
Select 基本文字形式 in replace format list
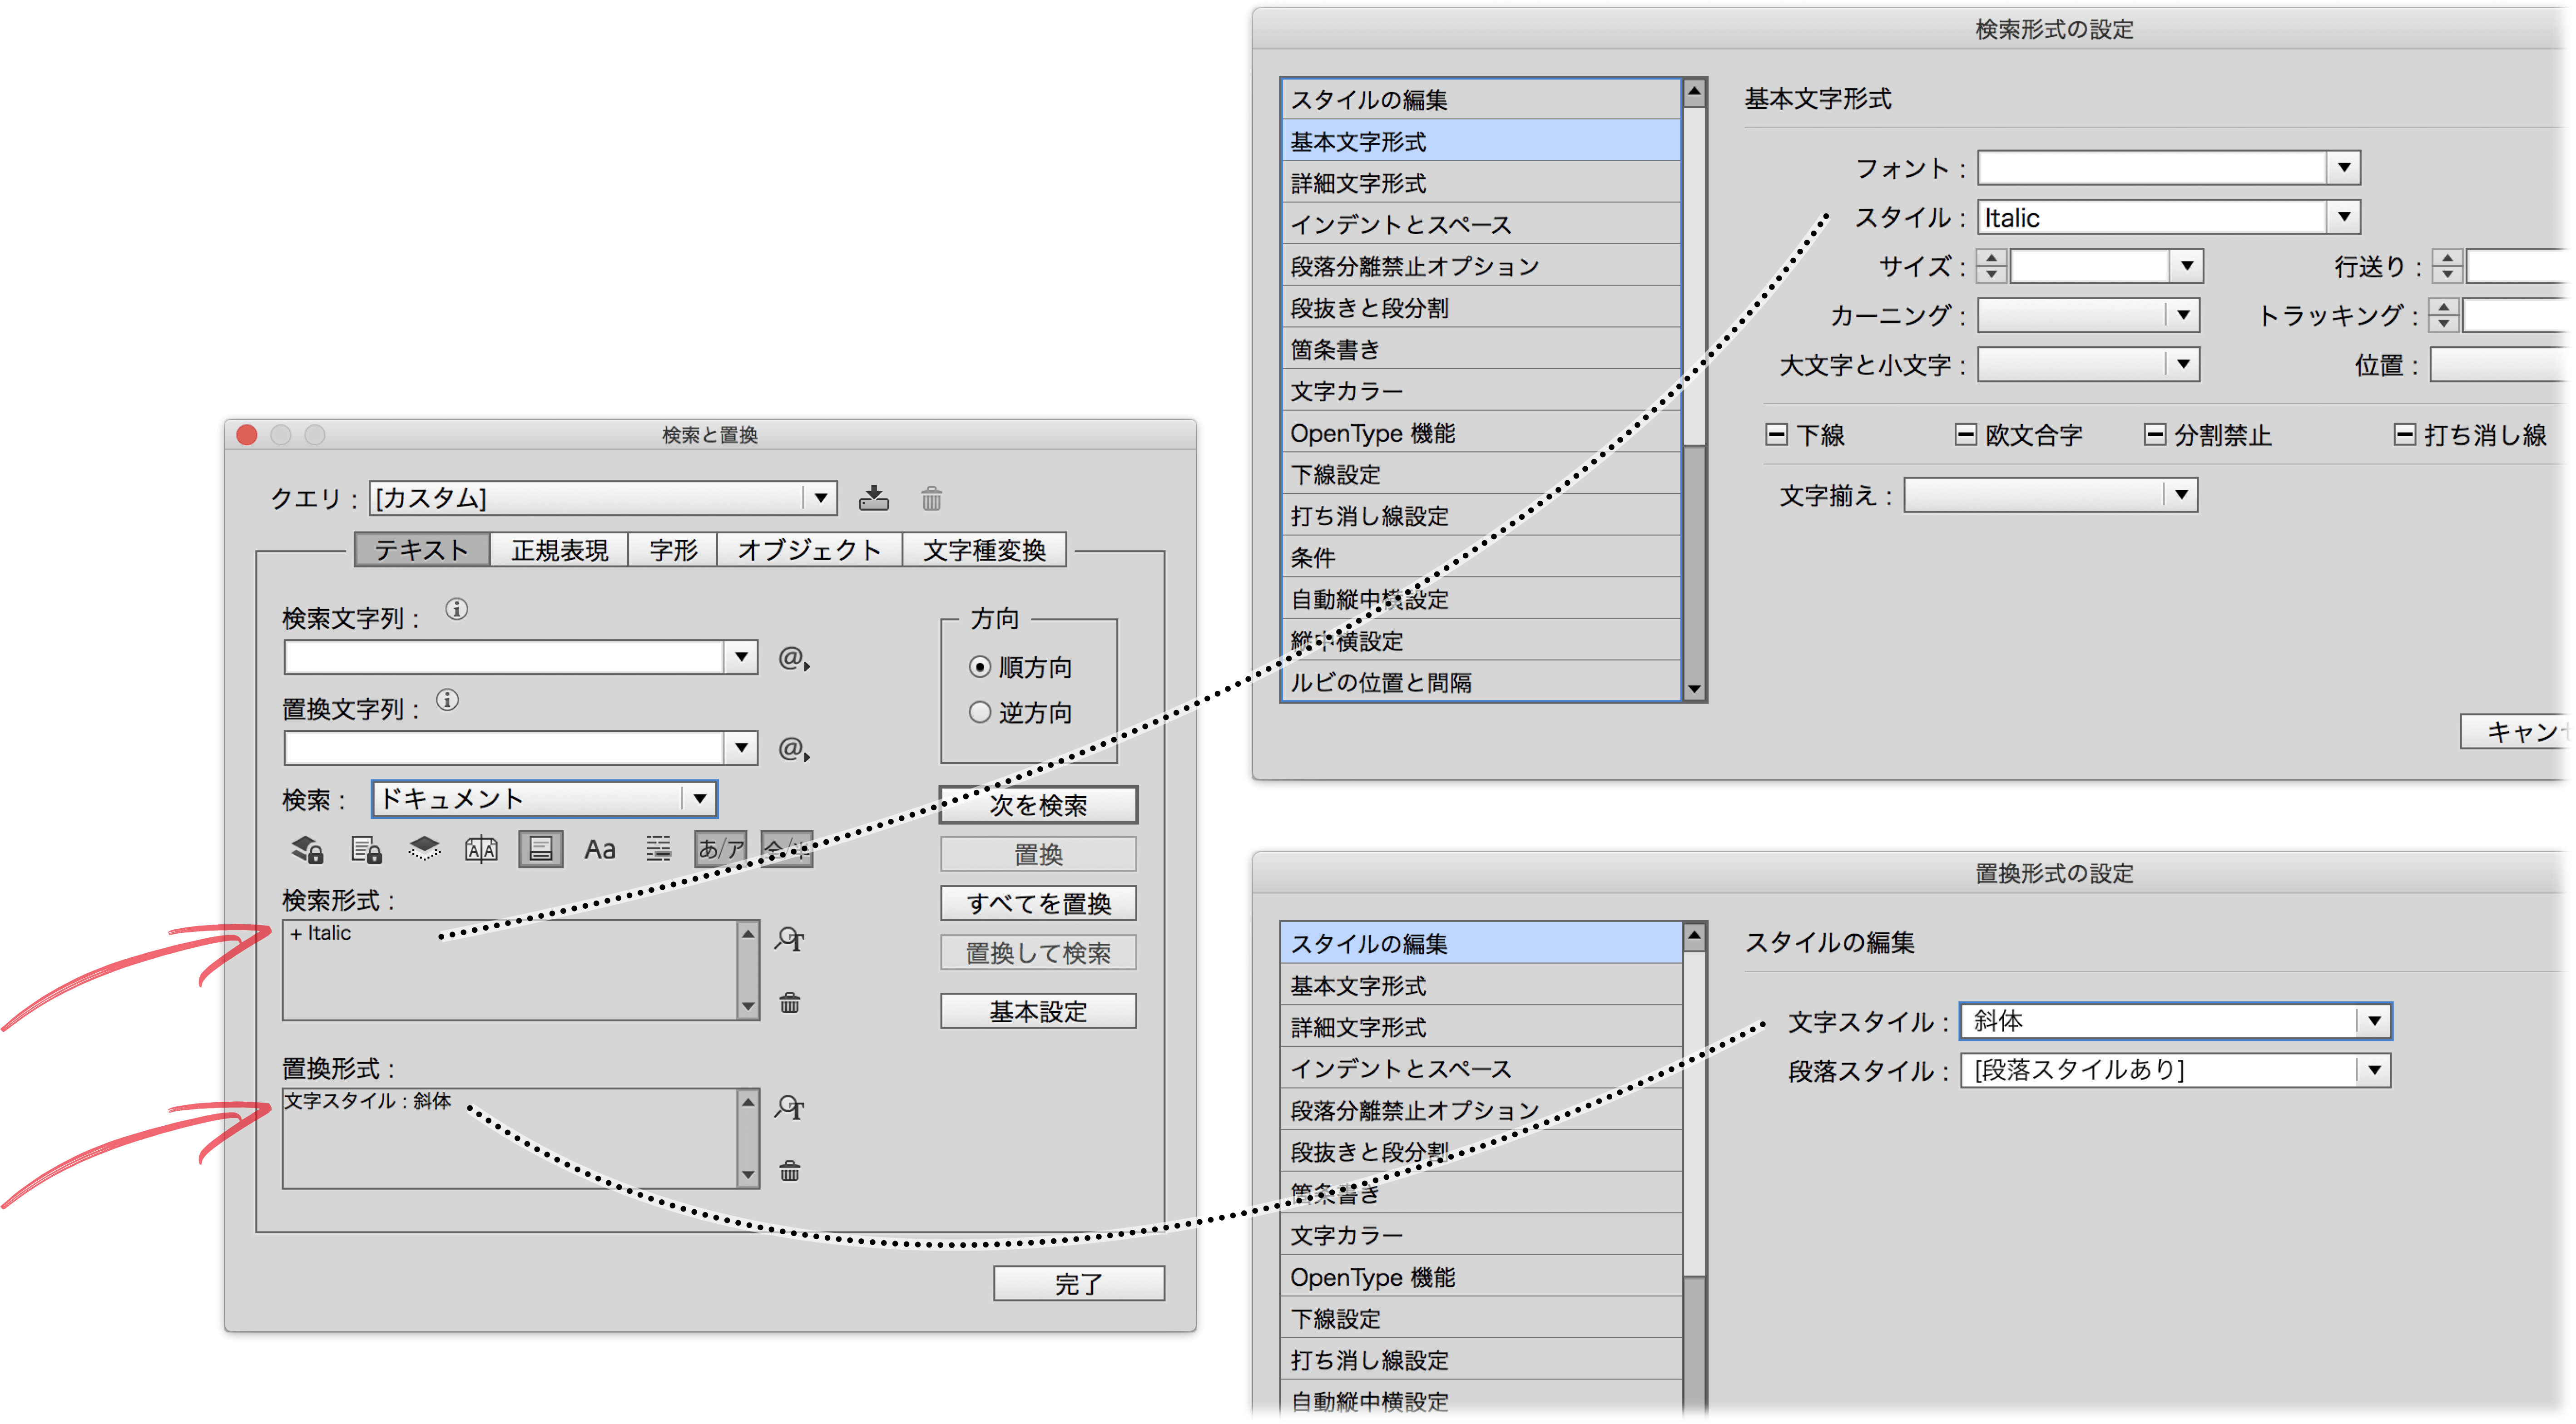1481,985
